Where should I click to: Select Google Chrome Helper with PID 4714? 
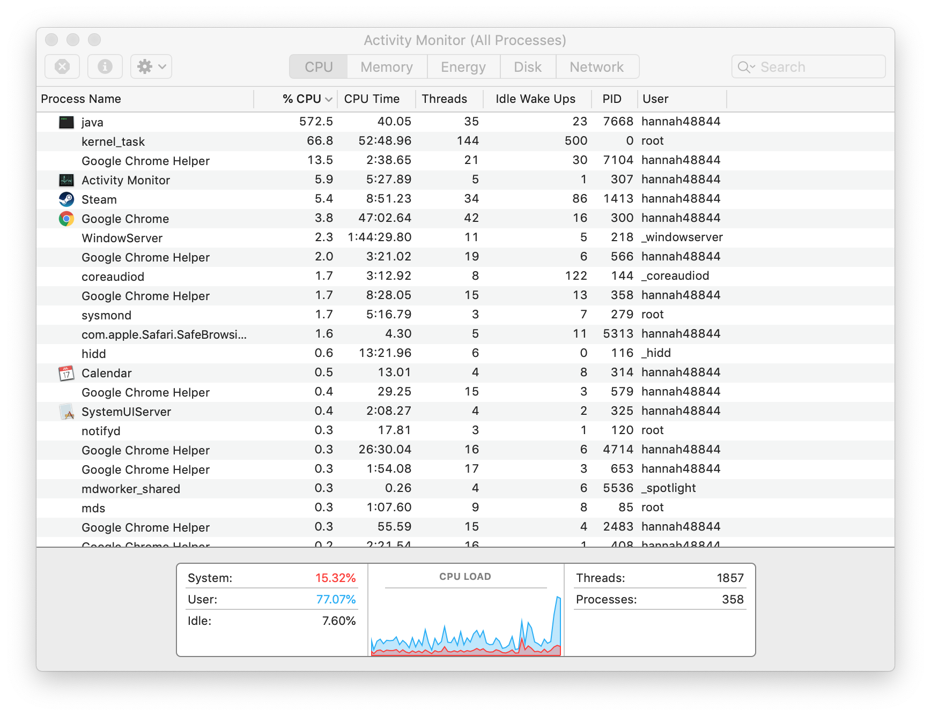[x=465, y=450]
